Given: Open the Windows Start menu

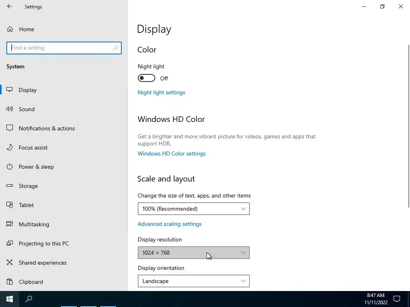Looking at the screenshot, I should 10,299.
